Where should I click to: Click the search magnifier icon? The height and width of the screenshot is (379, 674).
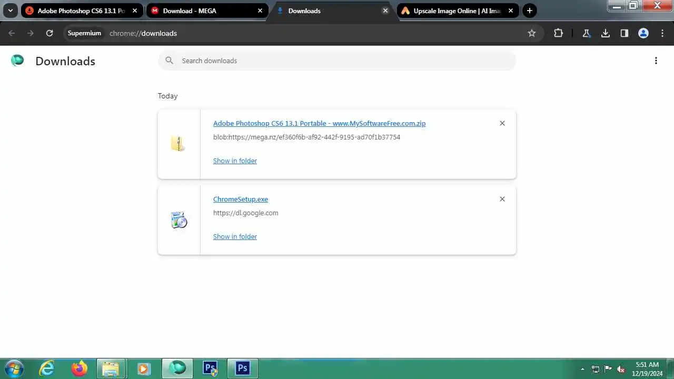[x=169, y=61]
